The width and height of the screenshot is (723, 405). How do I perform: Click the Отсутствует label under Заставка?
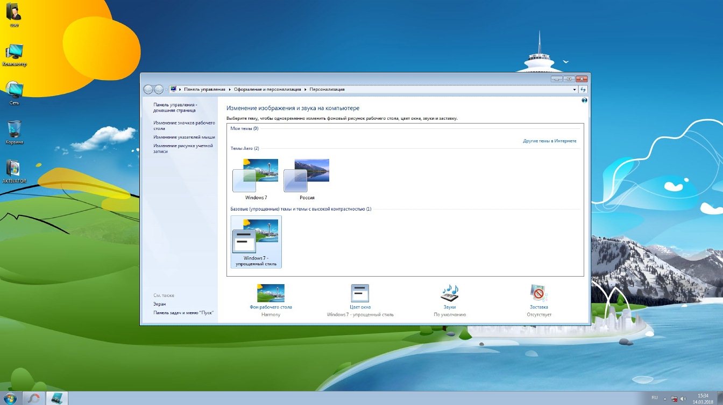pos(539,314)
